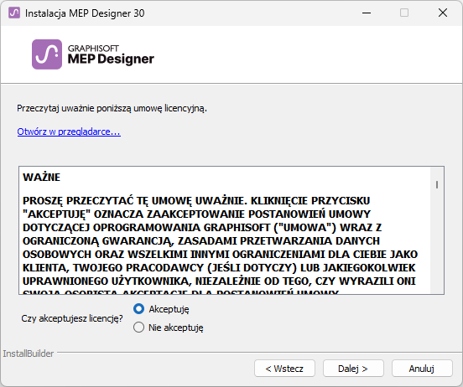Image resolution: width=463 pixels, height=387 pixels.
Task: Click 'Przeczytaj uważnie poniższą umowę licencyjną' text
Action: pyautogui.click(x=112, y=108)
